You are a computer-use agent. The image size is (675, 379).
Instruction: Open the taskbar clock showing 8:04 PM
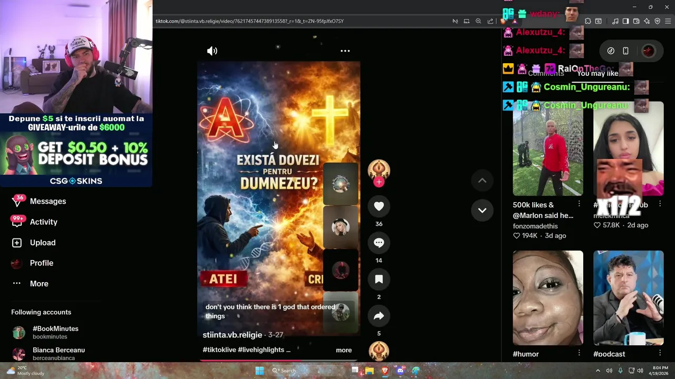(x=660, y=371)
